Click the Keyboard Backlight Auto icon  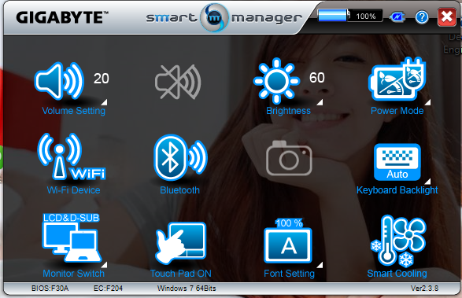click(397, 162)
